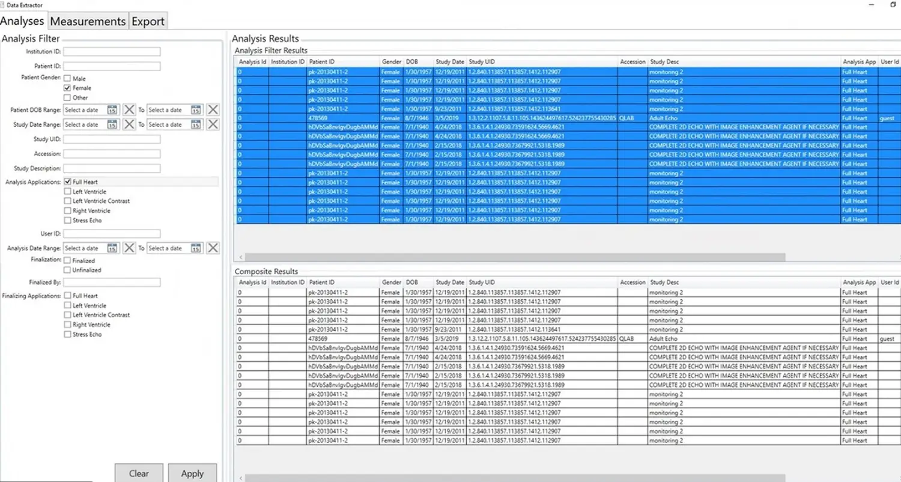Open calendar for Patient DOB start date
The image size is (901, 482).
click(112, 109)
